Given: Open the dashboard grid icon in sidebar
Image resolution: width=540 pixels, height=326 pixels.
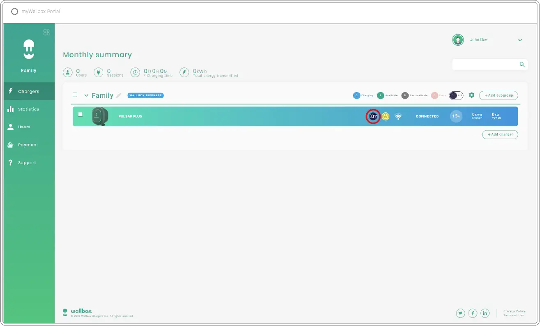Looking at the screenshot, I should point(46,32).
